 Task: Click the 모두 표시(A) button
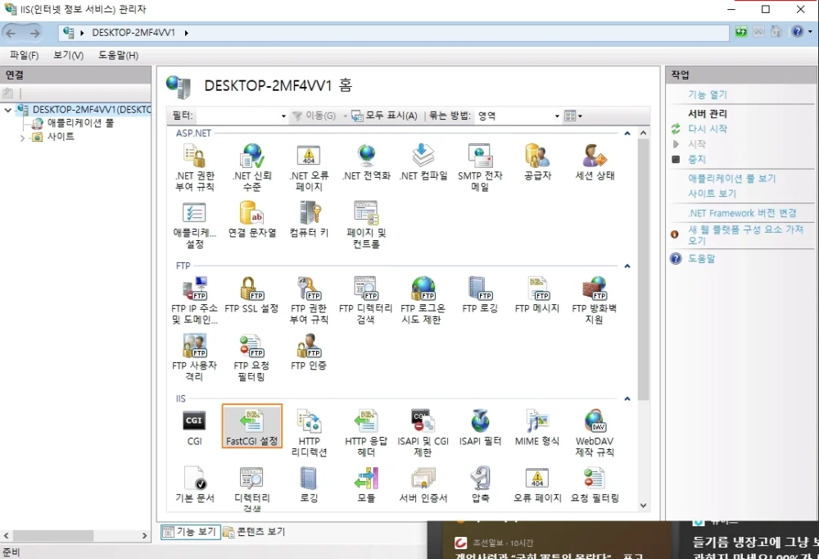pos(385,116)
